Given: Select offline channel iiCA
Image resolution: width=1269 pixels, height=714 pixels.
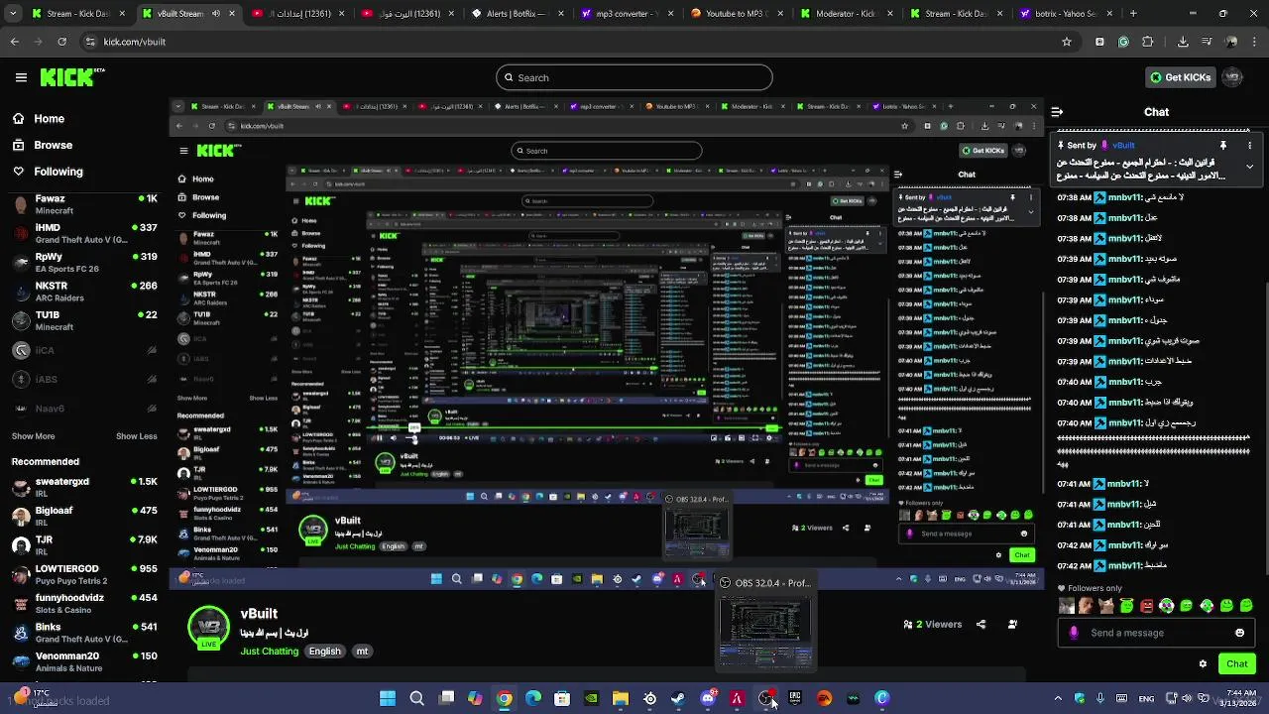Looking at the screenshot, I should (84, 350).
